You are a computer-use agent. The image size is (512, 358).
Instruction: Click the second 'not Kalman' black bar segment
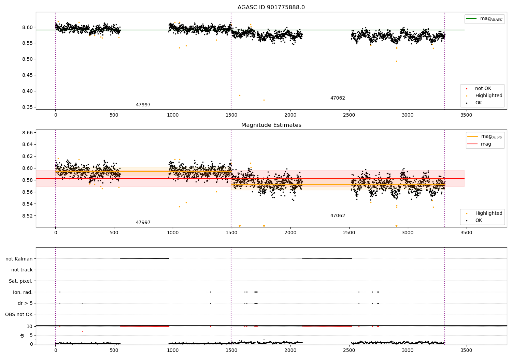tap(327, 259)
